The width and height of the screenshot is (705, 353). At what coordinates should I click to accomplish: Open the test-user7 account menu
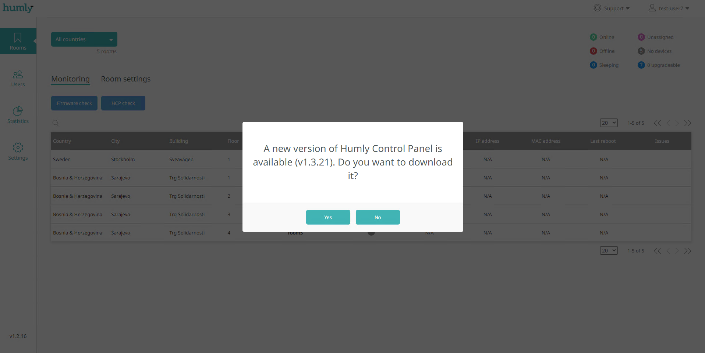point(669,8)
